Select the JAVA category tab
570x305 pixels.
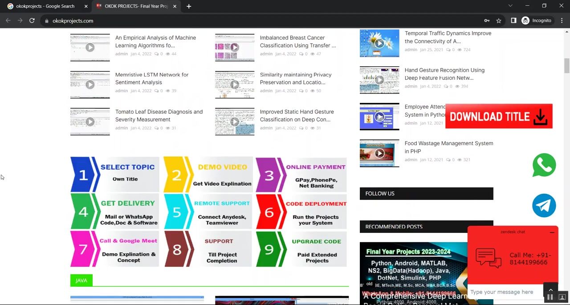coord(81,280)
